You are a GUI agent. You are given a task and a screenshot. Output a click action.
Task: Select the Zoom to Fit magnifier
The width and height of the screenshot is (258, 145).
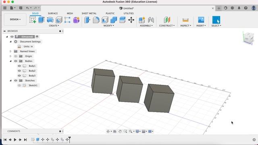tap(125, 131)
